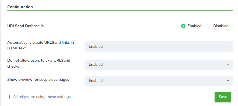Viewport: 238px width, 106px height.
Task: Click 'Do not allow users to skip' label
Action: click(x=39, y=63)
